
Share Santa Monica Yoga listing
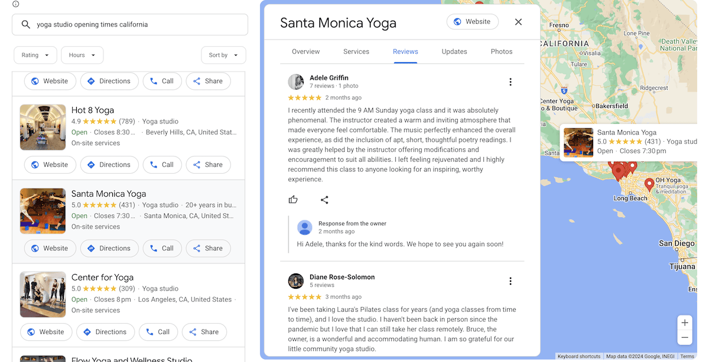(x=208, y=249)
